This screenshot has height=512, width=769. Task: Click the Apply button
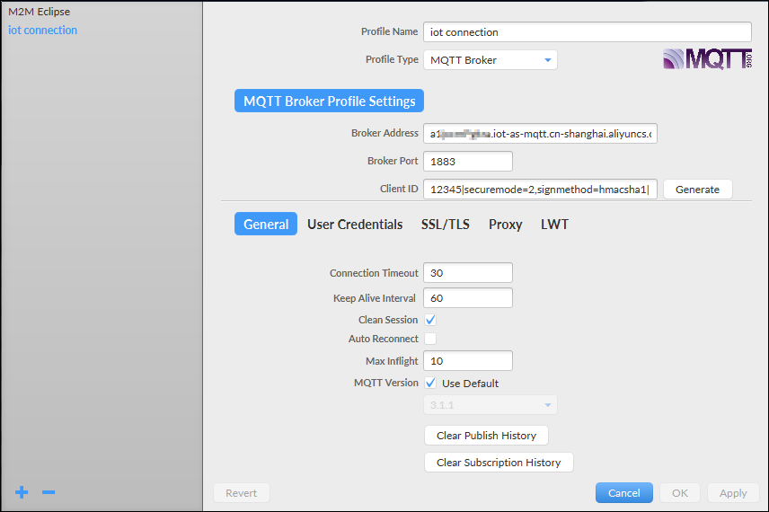[x=733, y=493]
